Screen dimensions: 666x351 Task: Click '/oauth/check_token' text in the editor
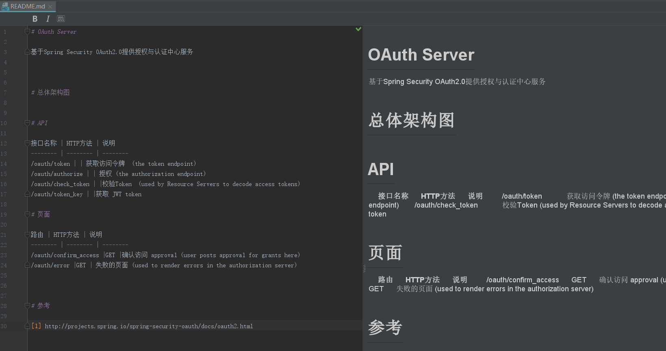click(x=60, y=184)
